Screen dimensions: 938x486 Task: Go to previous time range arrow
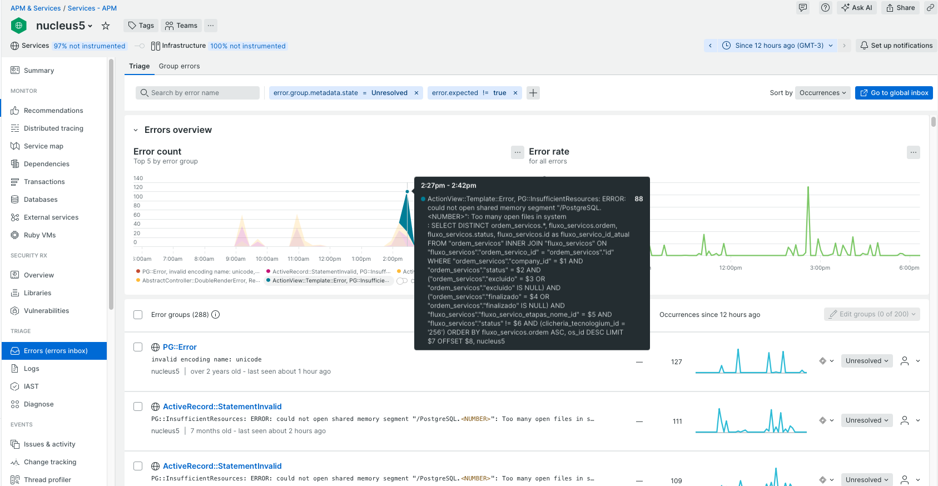710,46
